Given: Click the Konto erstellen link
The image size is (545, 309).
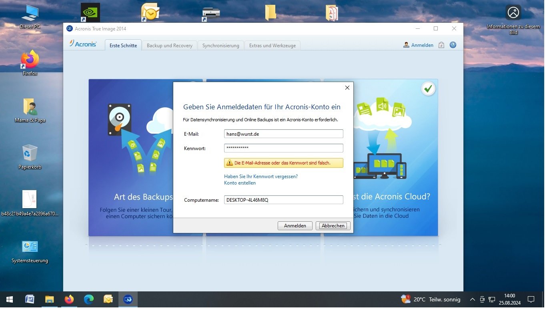Looking at the screenshot, I should 240,183.
